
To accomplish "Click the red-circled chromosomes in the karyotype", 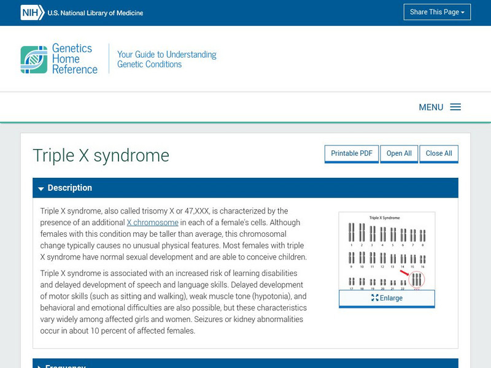I will coord(417,280).
